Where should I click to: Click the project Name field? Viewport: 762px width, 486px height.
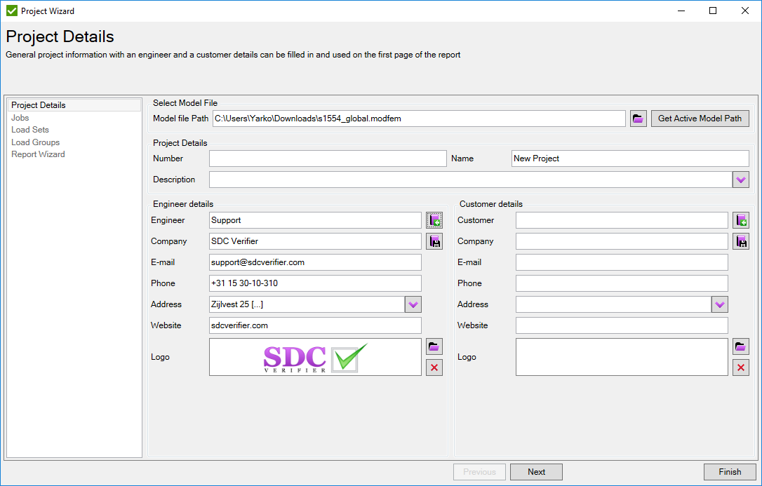coord(630,158)
